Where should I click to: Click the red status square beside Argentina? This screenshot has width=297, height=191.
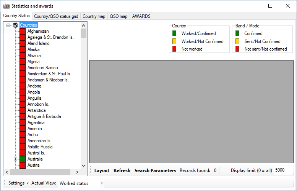[23, 123]
